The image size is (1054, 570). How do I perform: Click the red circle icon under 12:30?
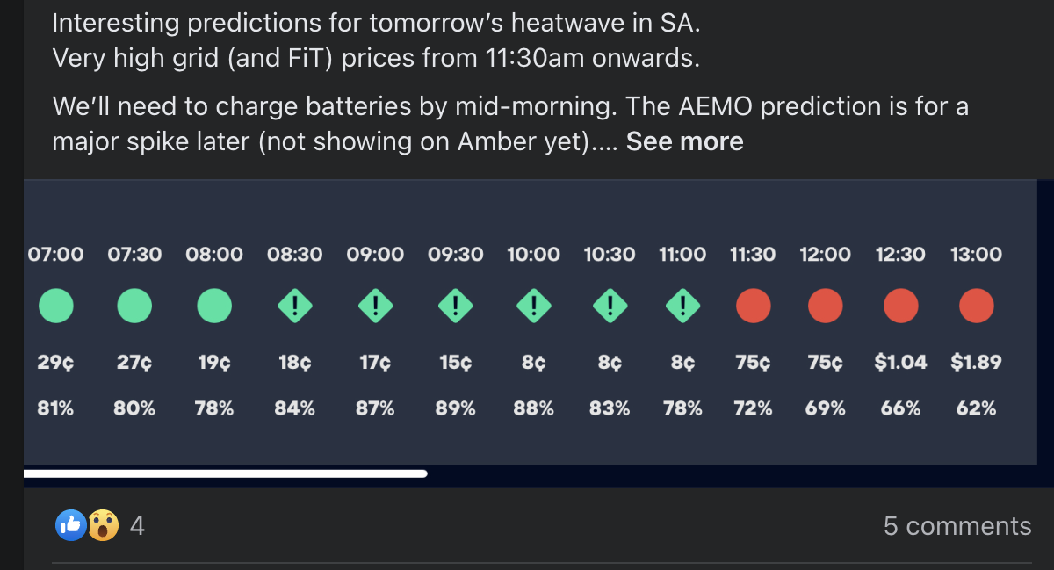[x=900, y=307]
